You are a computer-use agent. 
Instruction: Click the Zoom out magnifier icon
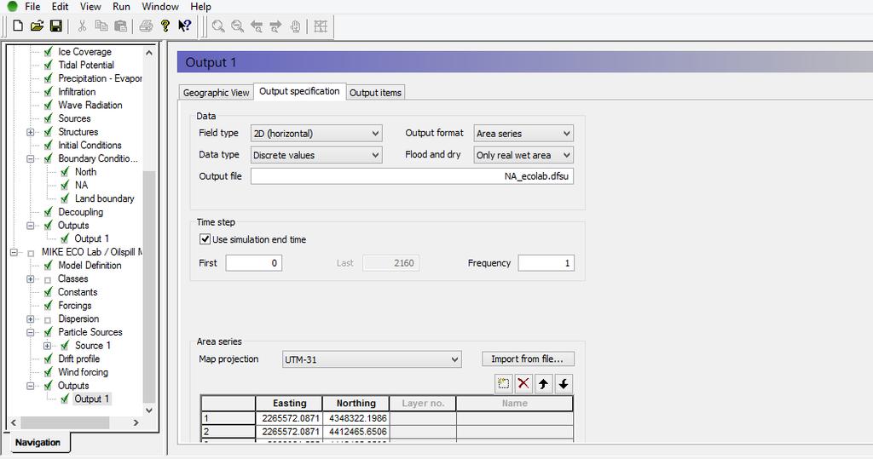tap(237, 26)
